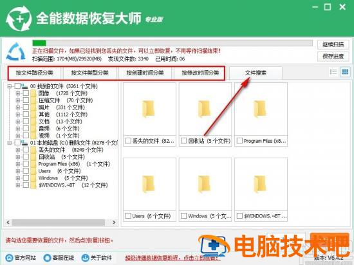
Task: Click Program Files (x86) folder icon in tree
Action: (x=33, y=164)
